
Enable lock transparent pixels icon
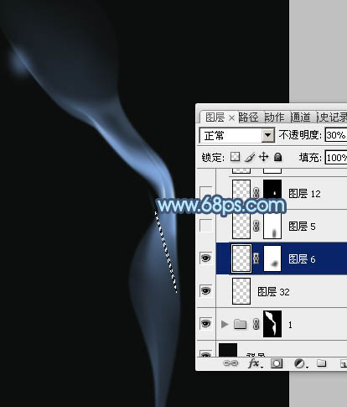tap(235, 157)
